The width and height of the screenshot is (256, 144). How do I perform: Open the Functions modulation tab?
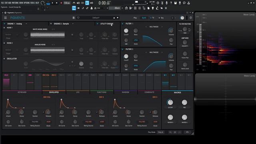pos(102,92)
